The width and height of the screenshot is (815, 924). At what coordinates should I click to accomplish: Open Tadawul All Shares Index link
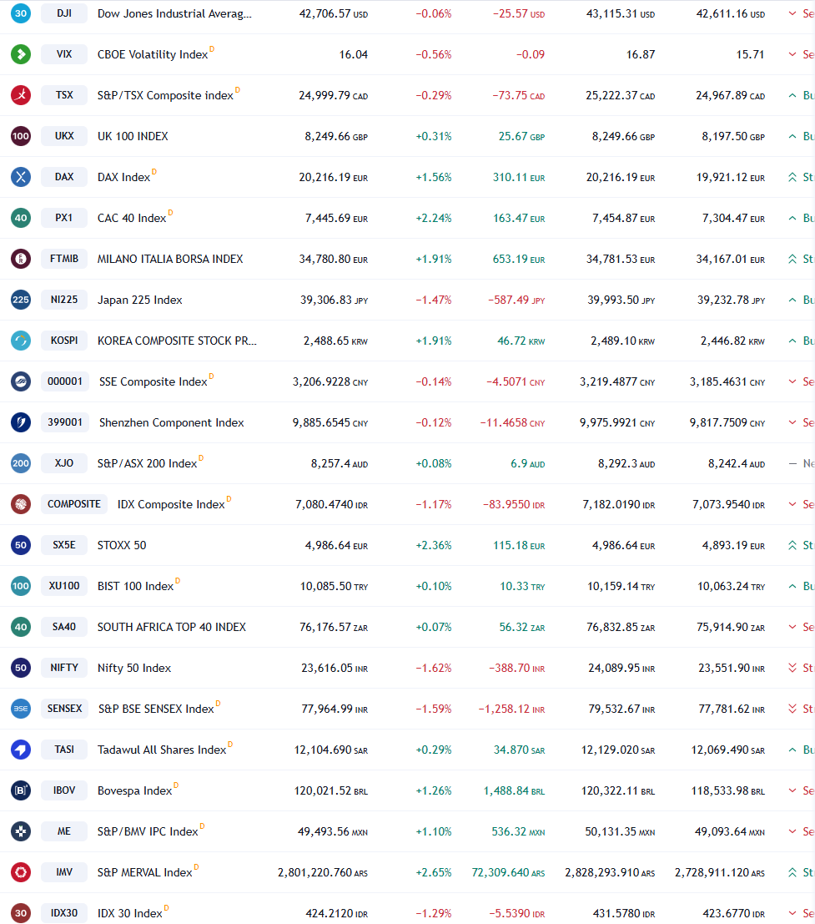[x=162, y=750]
